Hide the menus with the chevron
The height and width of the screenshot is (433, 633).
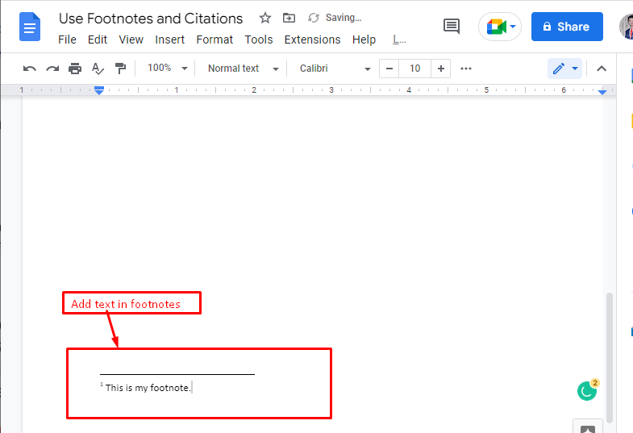pos(602,69)
